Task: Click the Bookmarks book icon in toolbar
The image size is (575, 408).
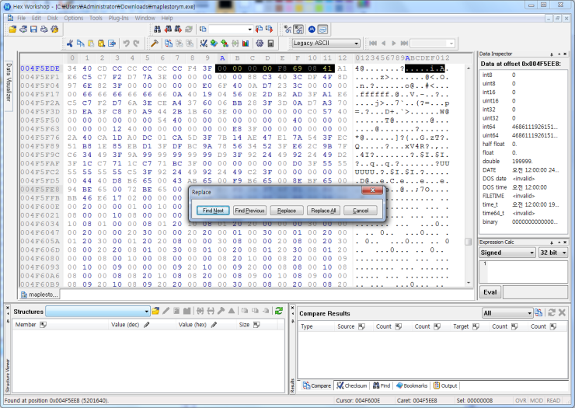Action: point(214,44)
